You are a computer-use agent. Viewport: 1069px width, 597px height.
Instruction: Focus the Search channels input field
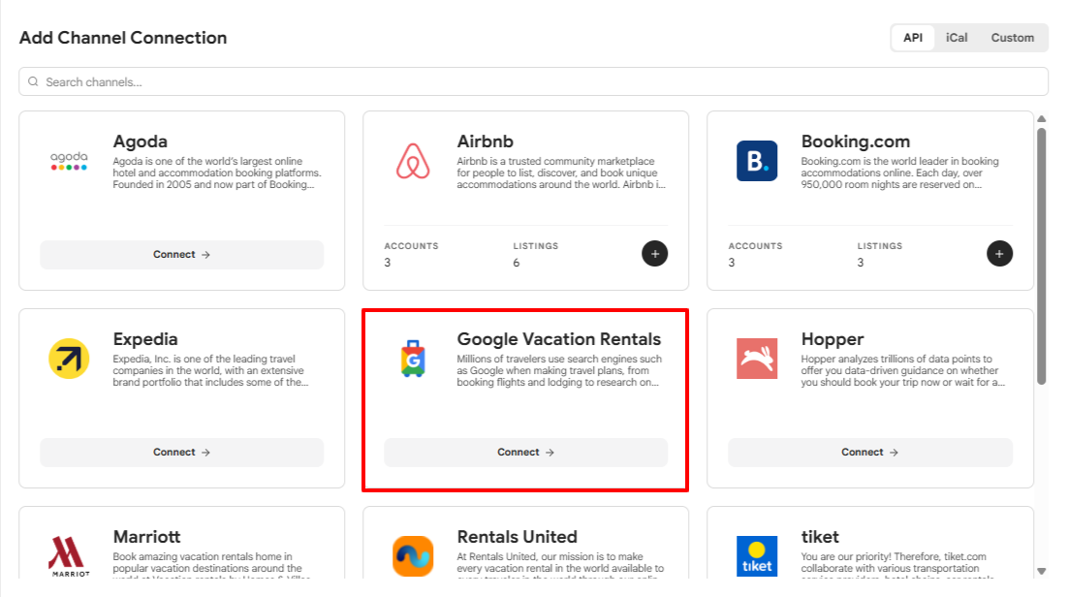533,81
